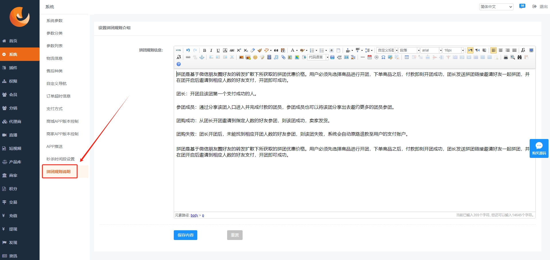550x260 pixels.
Task: Enter fullscreen editor mode
Action: pos(531,50)
